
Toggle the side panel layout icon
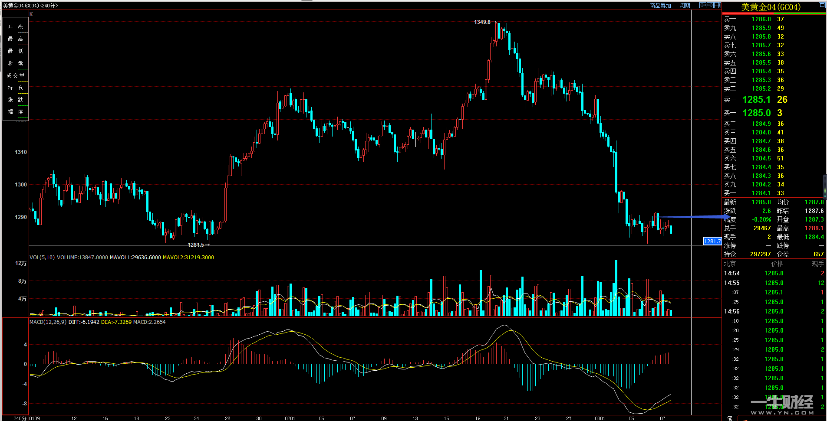(718, 5)
